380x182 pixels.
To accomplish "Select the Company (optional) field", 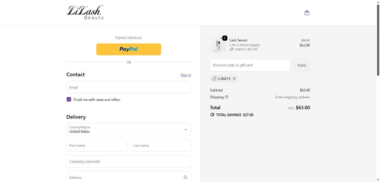I will pyautogui.click(x=129, y=161).
